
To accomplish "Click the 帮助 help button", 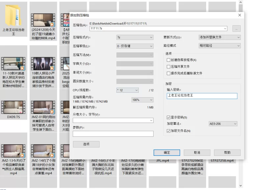I will pos(227,153).
